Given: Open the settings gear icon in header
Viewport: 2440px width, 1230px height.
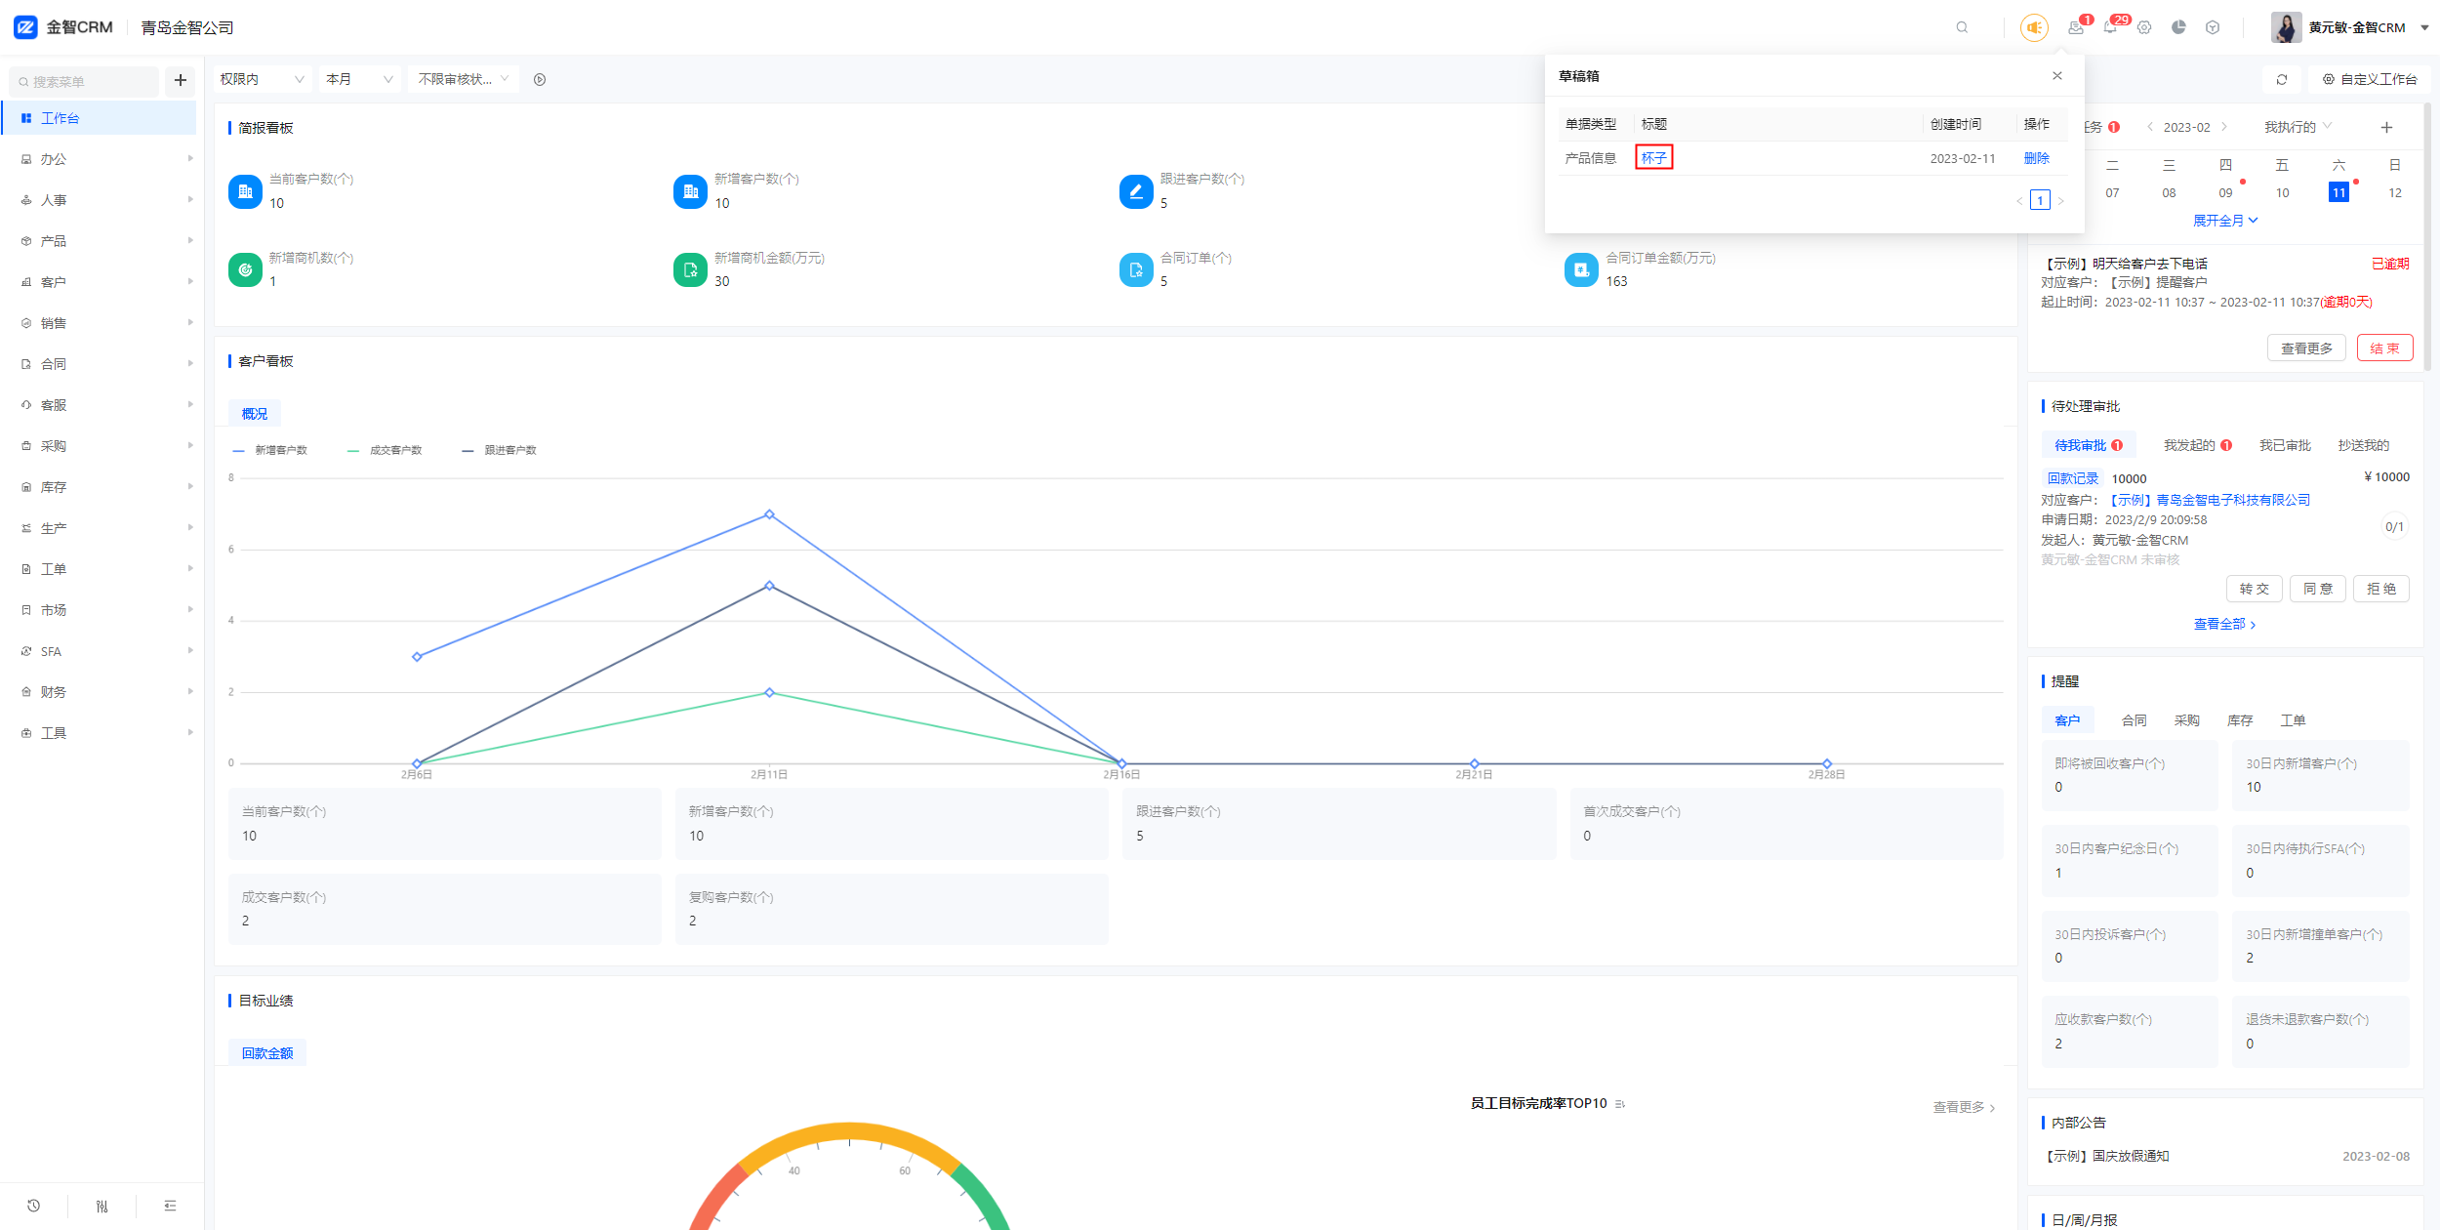Looking at the screenshot, I should [2144, 27].
